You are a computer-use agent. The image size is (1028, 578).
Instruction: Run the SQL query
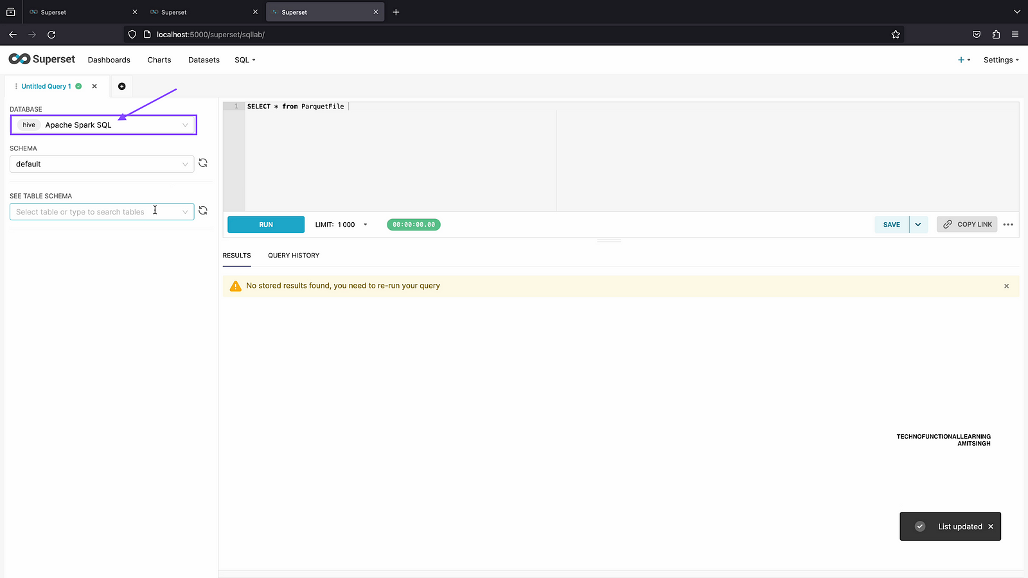pyautogui.click(x=266, y=225)
